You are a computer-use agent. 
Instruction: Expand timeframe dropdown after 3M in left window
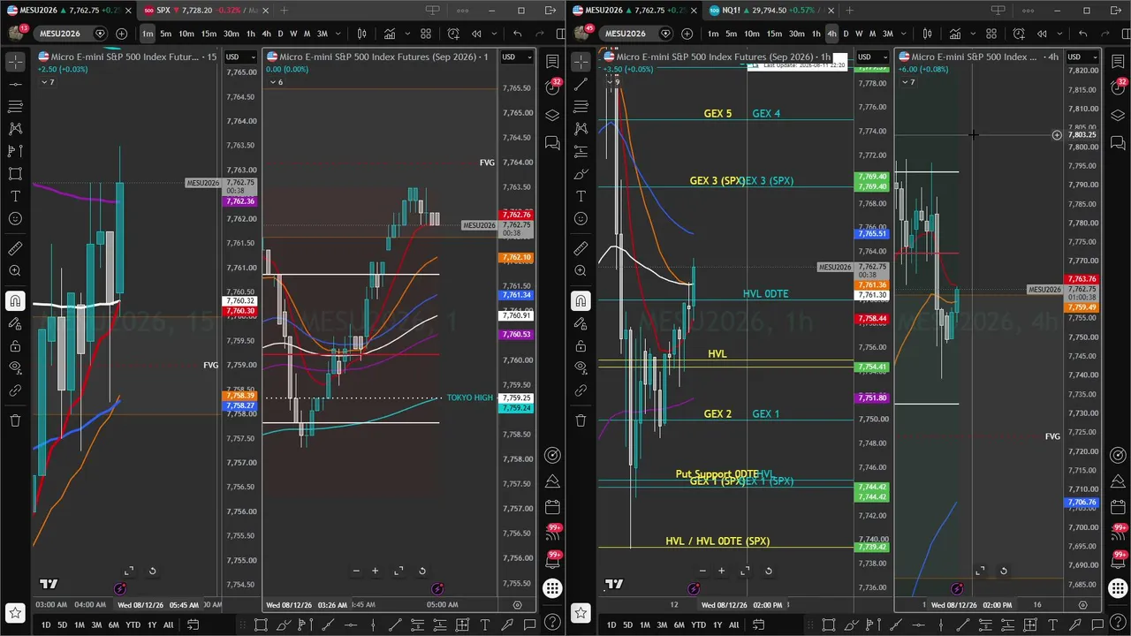pyautogui.click(x=340, y=34)
